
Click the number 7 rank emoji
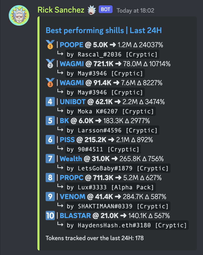coord(50,159)
